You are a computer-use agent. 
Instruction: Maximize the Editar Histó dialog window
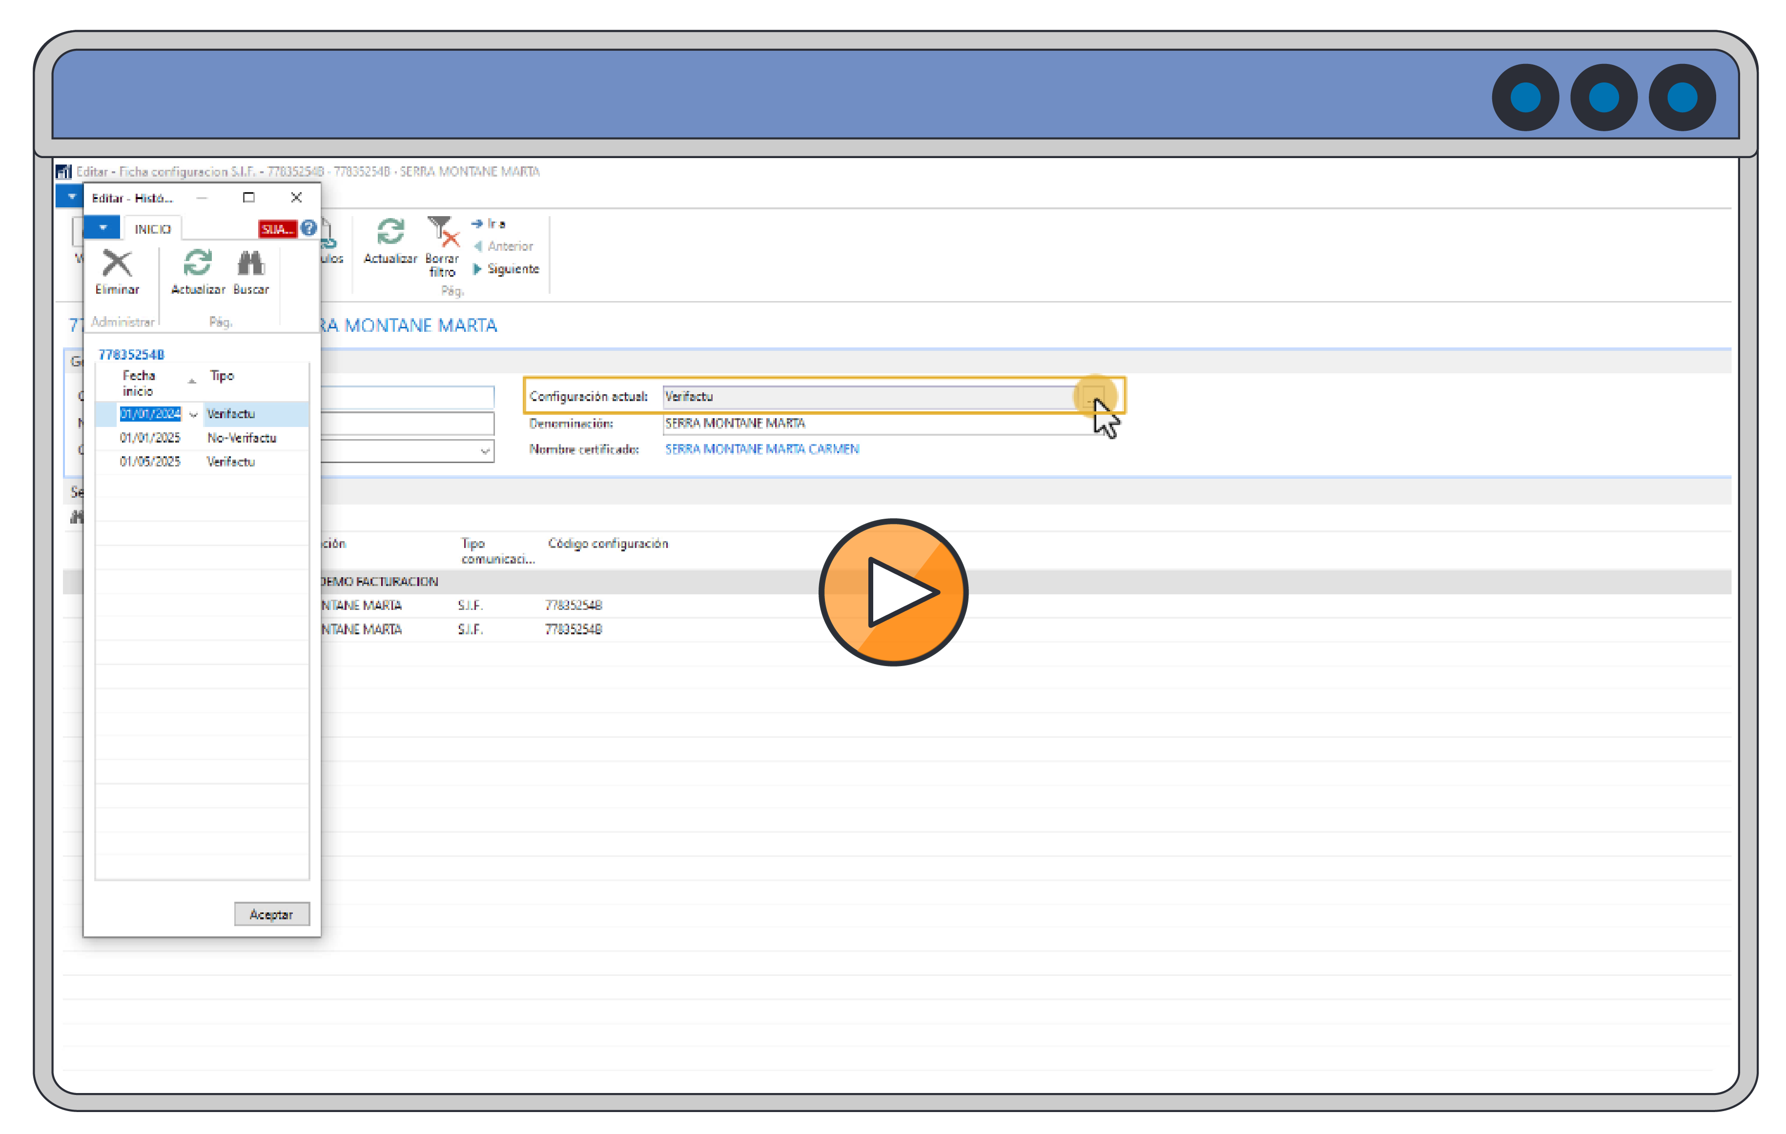pyautogui.click(x=248, y=197)
